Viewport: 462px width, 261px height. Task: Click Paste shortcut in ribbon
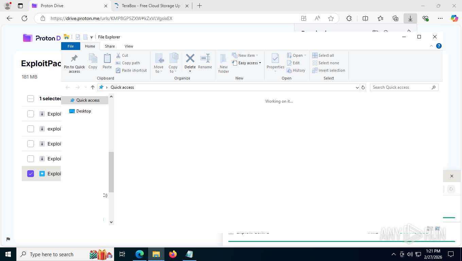(131, 70)
